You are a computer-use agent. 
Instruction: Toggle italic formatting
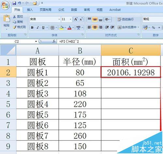point(37,28)
